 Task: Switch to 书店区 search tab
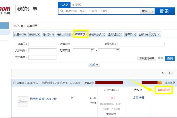[64, 5]
